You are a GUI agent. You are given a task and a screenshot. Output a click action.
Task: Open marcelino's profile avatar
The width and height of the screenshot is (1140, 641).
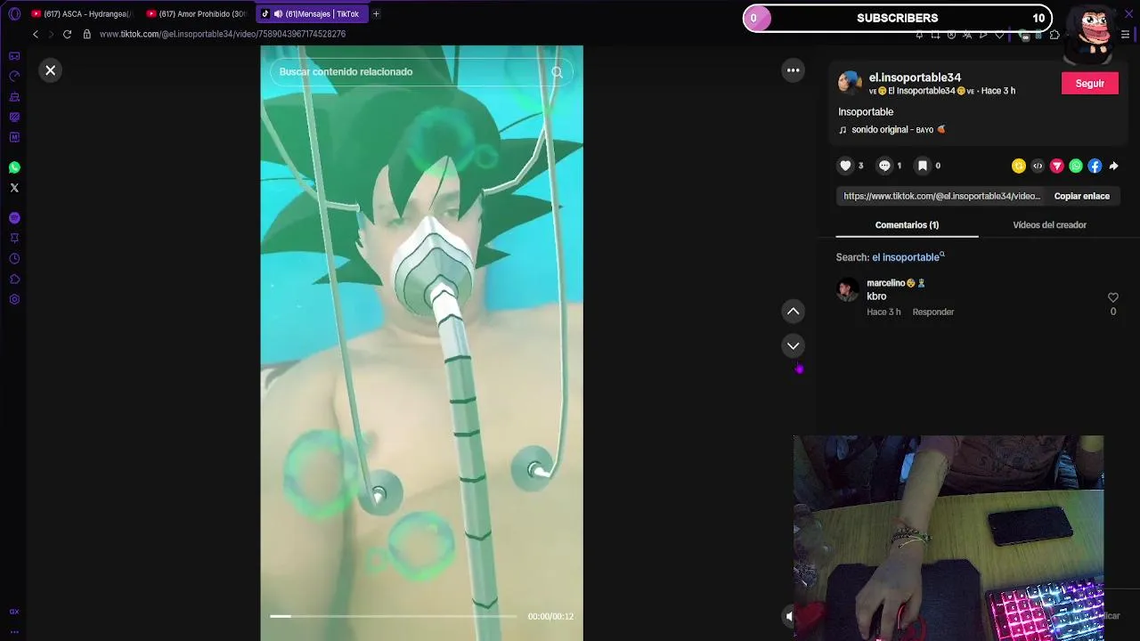click(848, 289)
